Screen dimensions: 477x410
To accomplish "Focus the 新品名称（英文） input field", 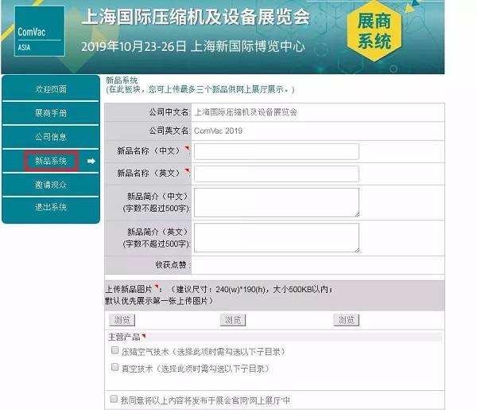I will pyautogui.click(x=276, y=174).
